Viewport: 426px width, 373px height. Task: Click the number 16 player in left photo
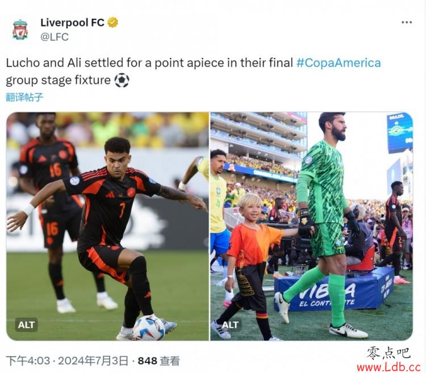55,206
